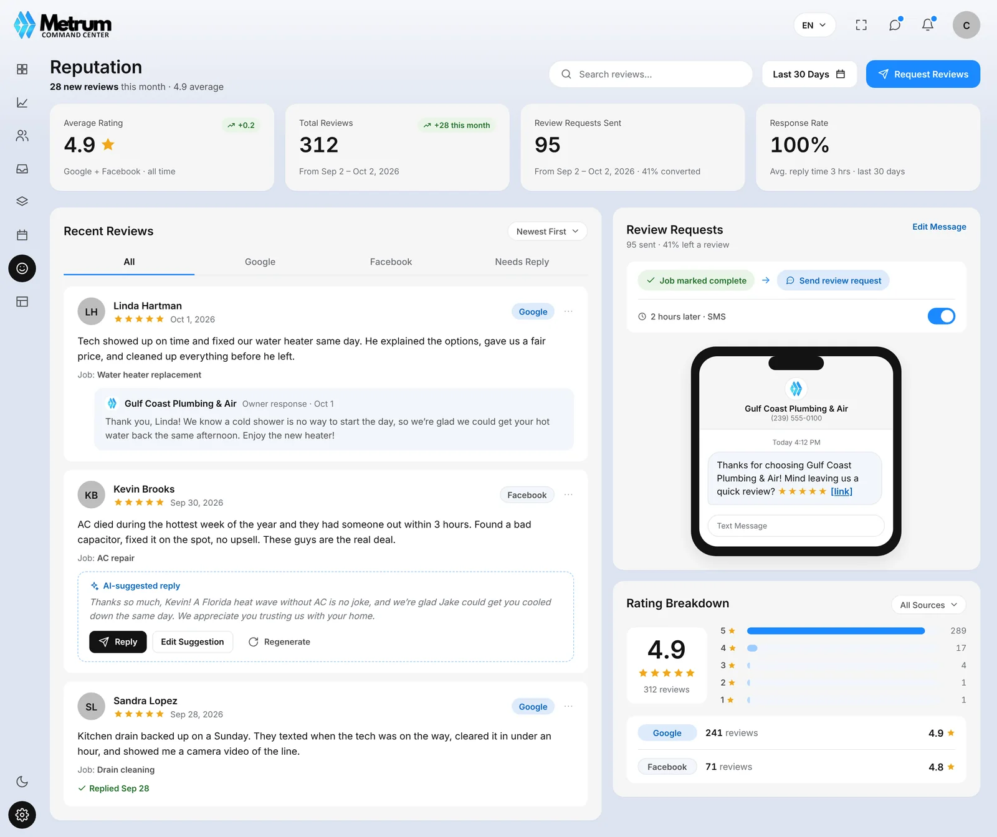Screen dimensions: 997x837
Task: Click the Send review request pill
Action: point(833,280)
